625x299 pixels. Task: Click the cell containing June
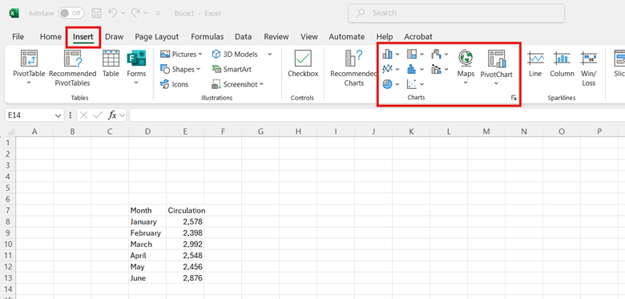147,278
